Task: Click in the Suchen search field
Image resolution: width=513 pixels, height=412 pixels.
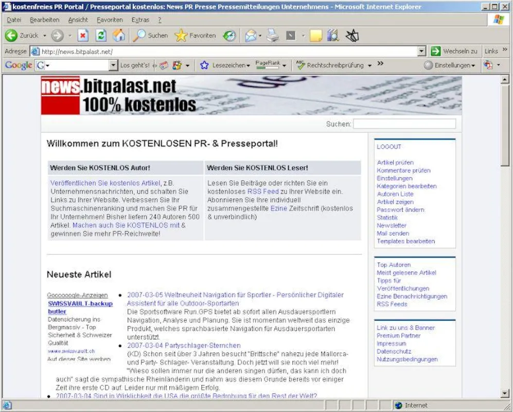Action: [x=404, y=124]
